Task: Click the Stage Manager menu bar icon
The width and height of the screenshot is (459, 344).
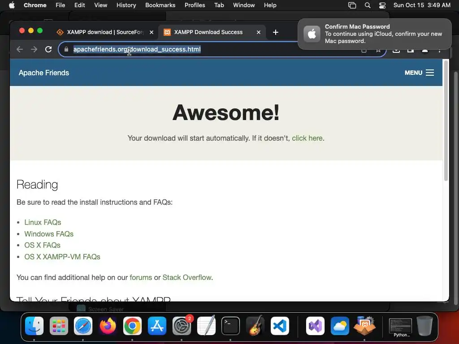Action: [x=352, y=5]
